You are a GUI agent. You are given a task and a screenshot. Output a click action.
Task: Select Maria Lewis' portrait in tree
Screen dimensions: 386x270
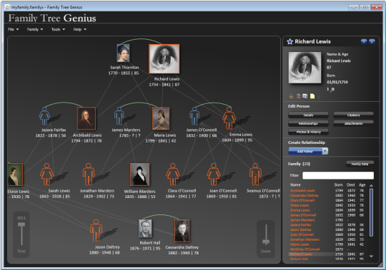click(x=161, y=118)
